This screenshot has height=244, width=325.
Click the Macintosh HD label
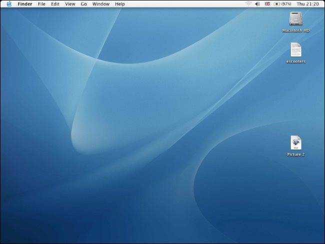[296, 30]
